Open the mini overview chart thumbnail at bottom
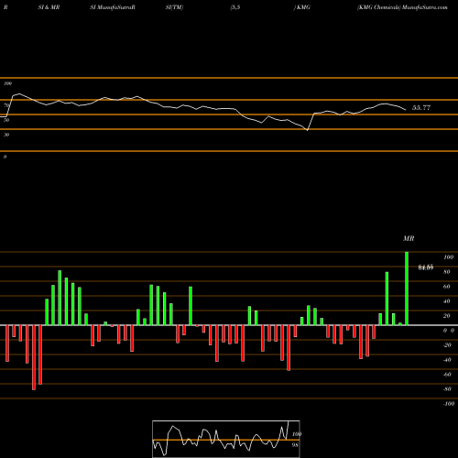This screenshot has height=458, width=458. pos(226,439)
